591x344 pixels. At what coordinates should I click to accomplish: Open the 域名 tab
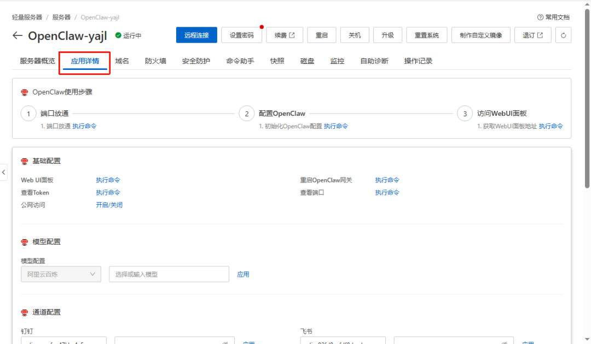(x=121, y=61)
